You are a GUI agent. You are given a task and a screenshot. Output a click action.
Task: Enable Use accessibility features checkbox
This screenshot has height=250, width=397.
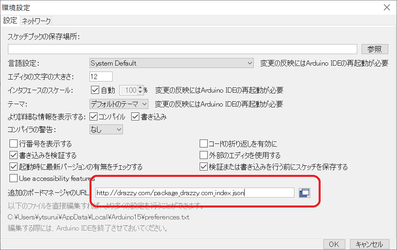(x=14, y=178)
